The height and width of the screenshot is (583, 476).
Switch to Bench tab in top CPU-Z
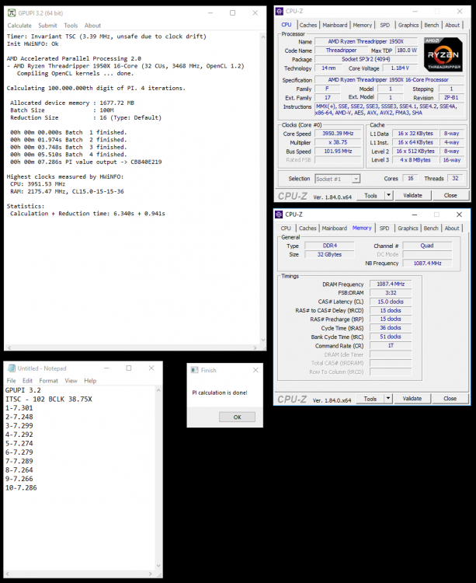tap(431, 25)
